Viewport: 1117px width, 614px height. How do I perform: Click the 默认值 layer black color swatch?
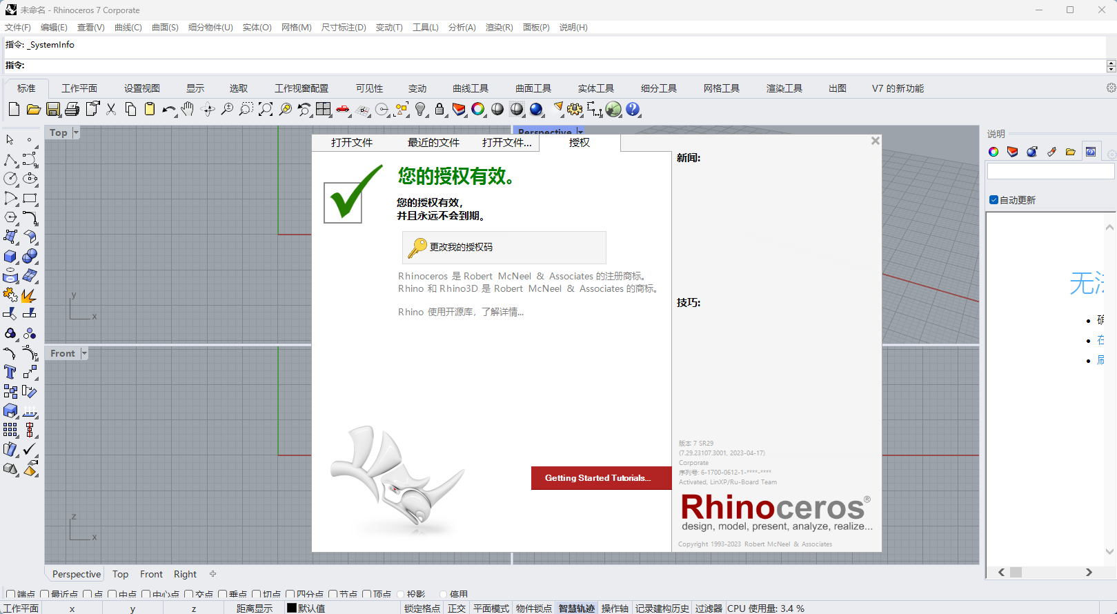(x=292, y=608)
